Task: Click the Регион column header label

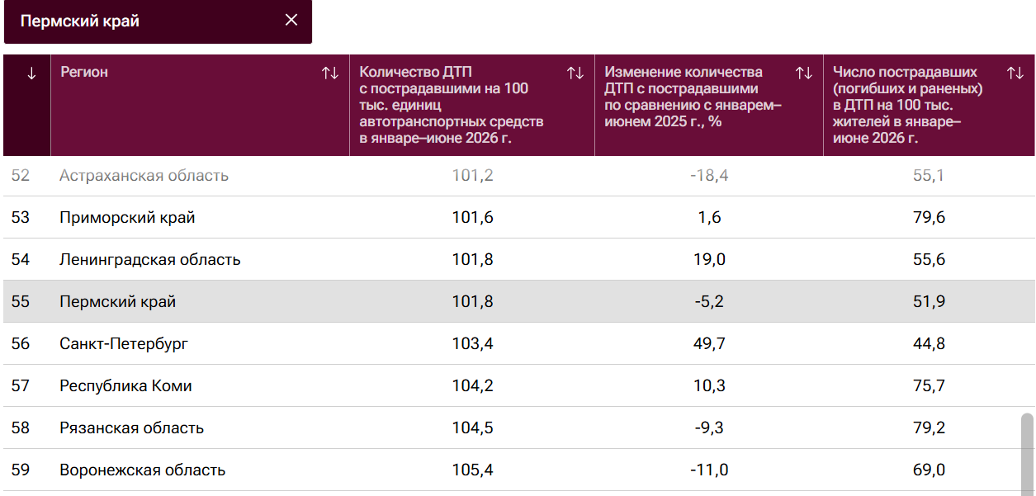Action: [x=84, y=72]
